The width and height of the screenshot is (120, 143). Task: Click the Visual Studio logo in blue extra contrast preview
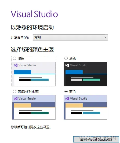pyautogui.click(x=16, y=98)
